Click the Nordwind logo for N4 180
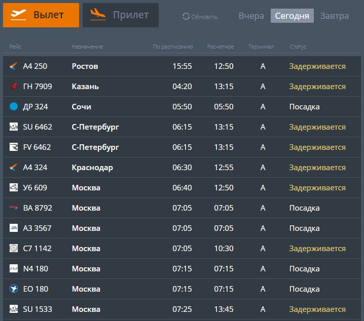The width and height of the screenshot is (364, 321). [14, 269]
